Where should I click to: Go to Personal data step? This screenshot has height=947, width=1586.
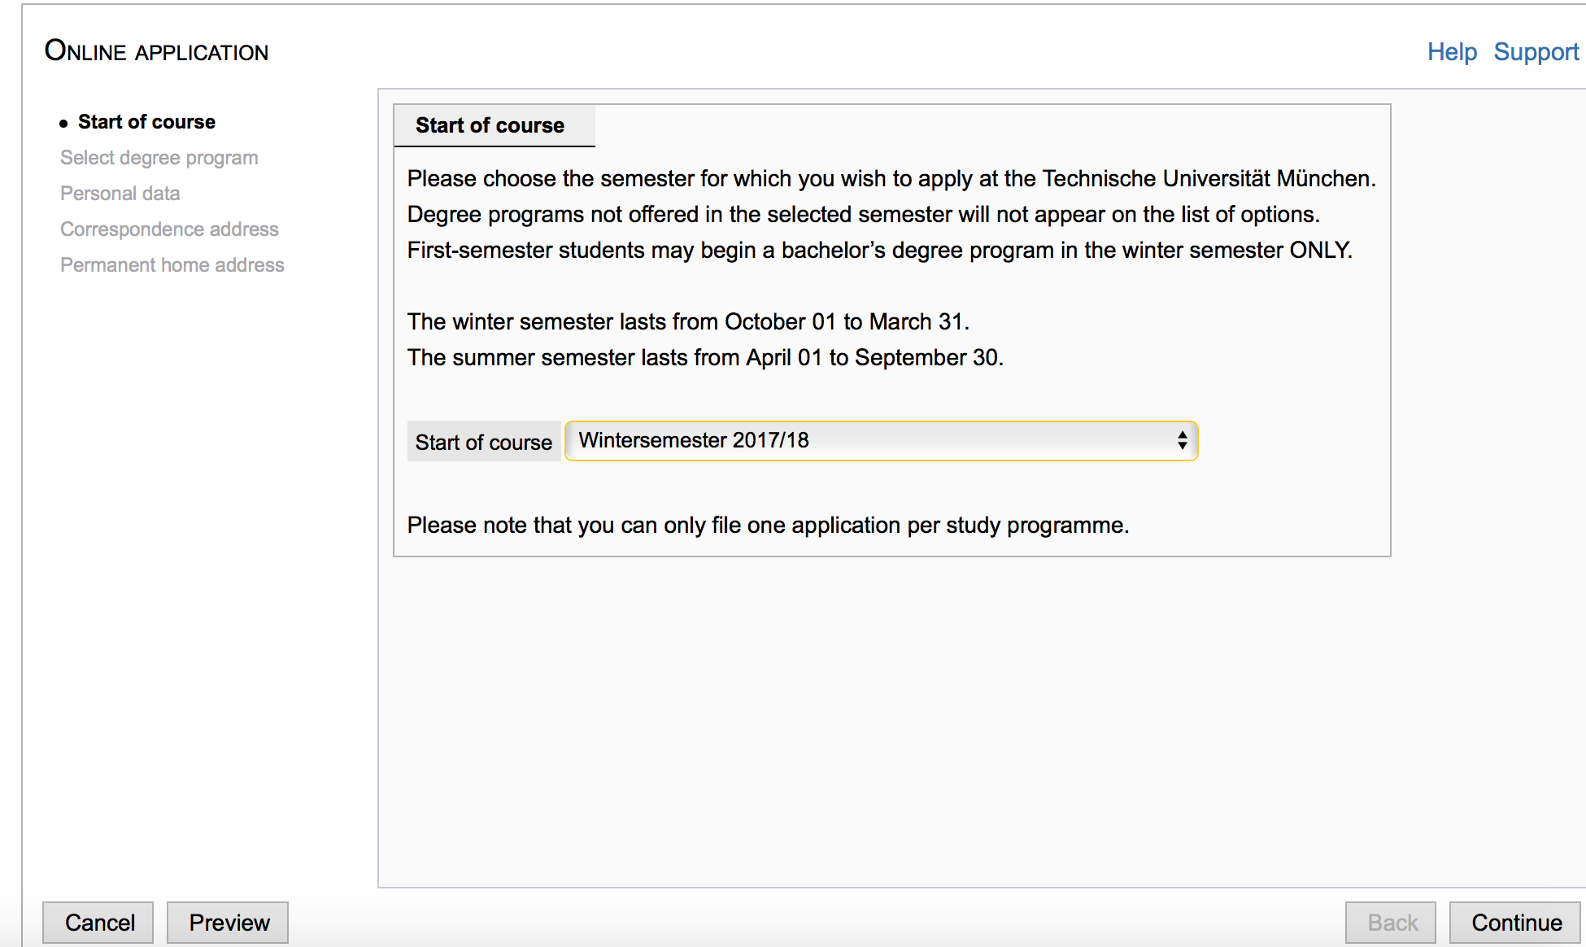[x=120, y=194]
